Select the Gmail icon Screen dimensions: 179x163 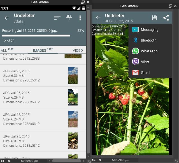[136, 73]
